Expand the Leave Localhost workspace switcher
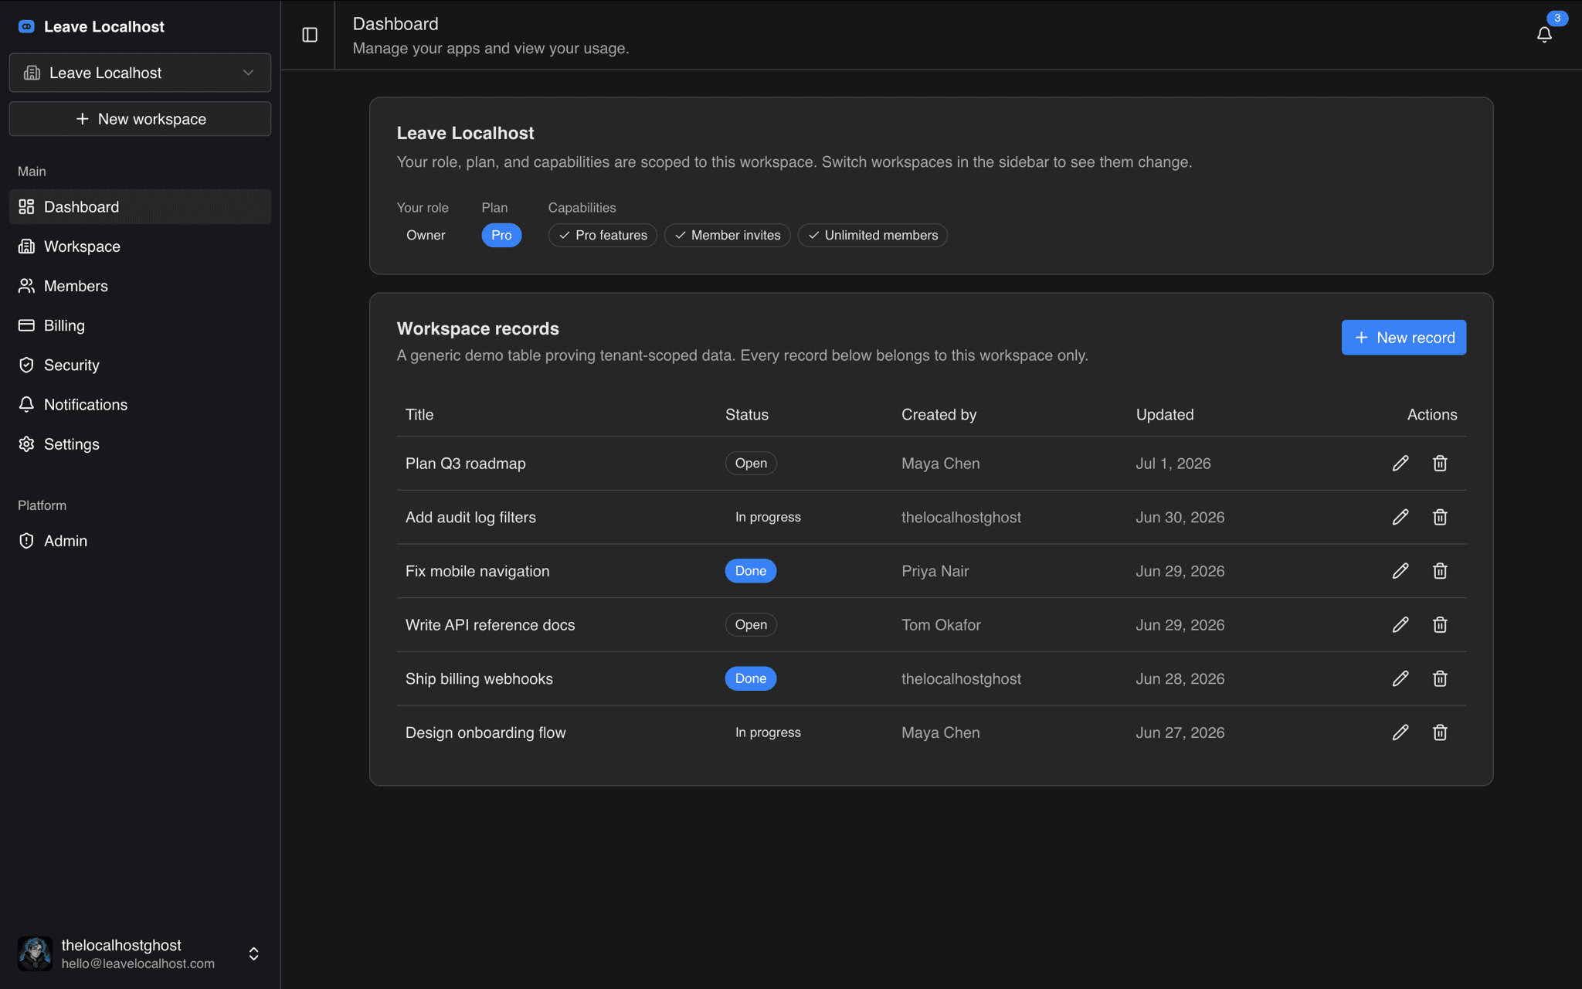The width and height of the screenshot is (1582, 989). click(140, 73)
